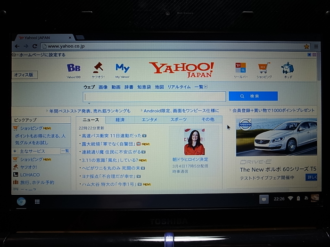Click the 詳しく button in Volvo ad
The width and height of the screenshot is (330, 247).
point(312,177)
